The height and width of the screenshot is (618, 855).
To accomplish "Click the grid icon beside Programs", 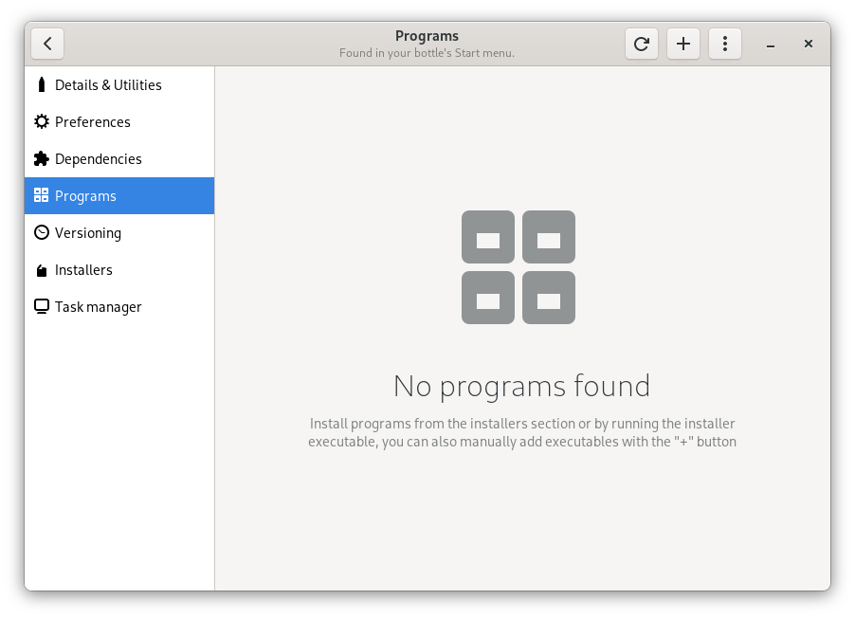I will tap(41, 196).
